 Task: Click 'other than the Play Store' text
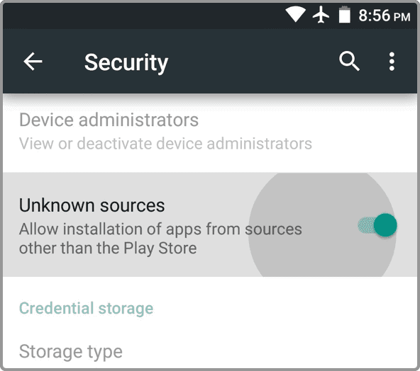tap(108, 248)
